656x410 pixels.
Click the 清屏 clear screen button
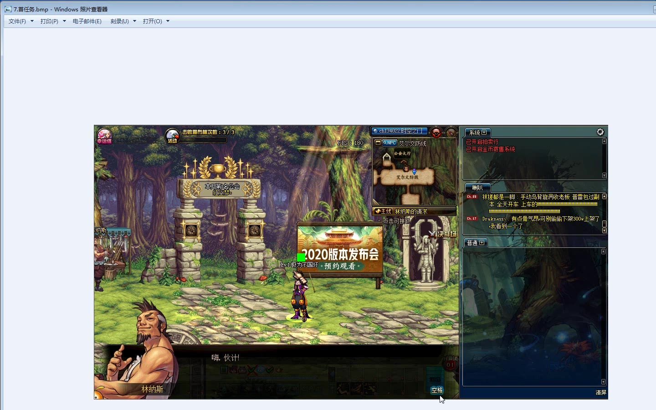601,392
